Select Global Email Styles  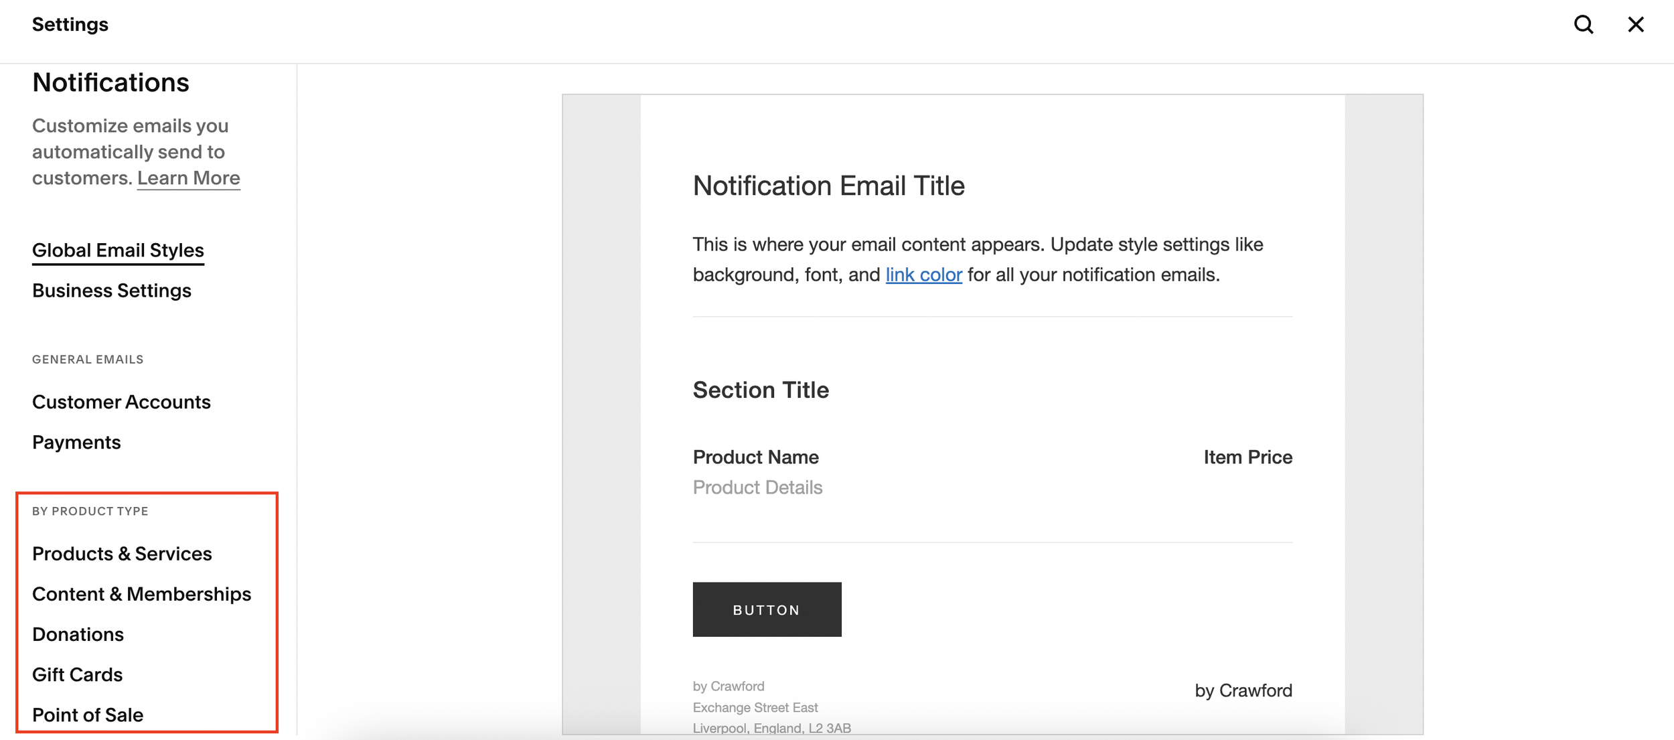(x=118, y=250)
